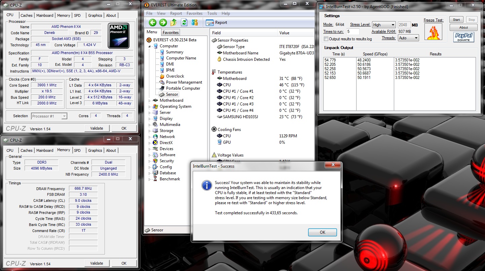Click the Value column header in EVEREST

pos(296,33)
